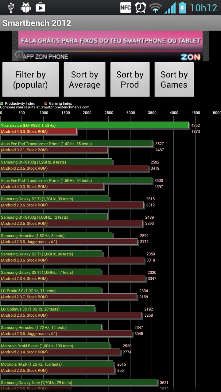The width and height of the screenshot is (221, 392).
Task: Click the red Gaming Index legend swatch
Action: point(46,104)
